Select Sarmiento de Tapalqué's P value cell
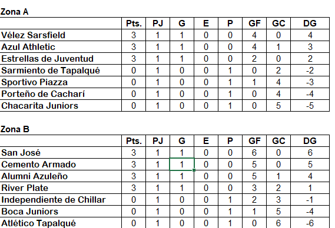335x228 pixels. (230, 71)
